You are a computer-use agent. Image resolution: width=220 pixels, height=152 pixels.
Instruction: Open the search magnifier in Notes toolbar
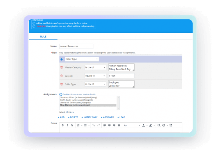pyautogui.click(x=159, y=125)
